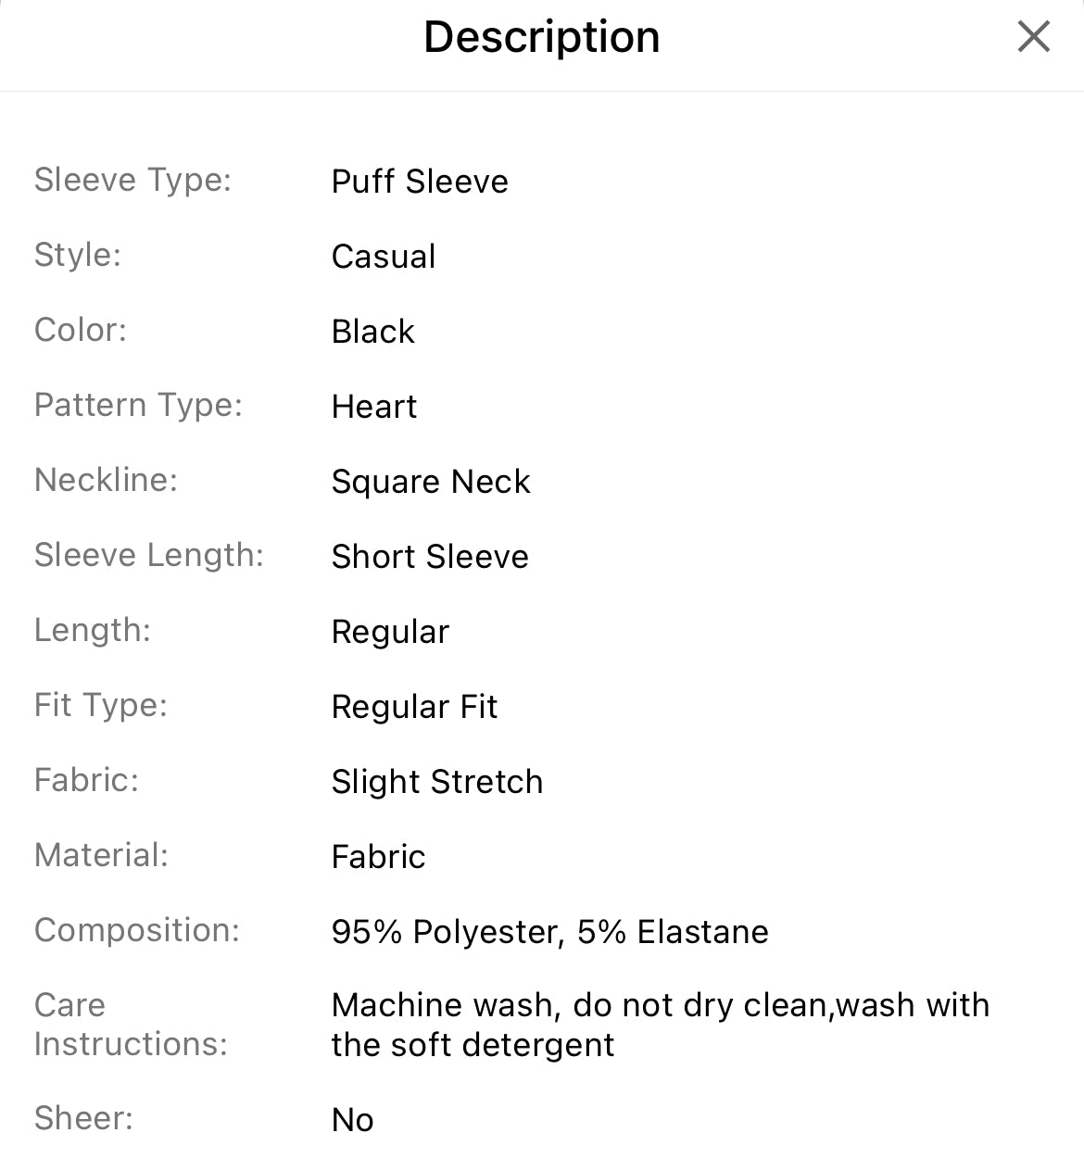The width and height of the screenshot is (1084, 1158).
Task: Select the Slight Stretch value
Action: point(437,782)
